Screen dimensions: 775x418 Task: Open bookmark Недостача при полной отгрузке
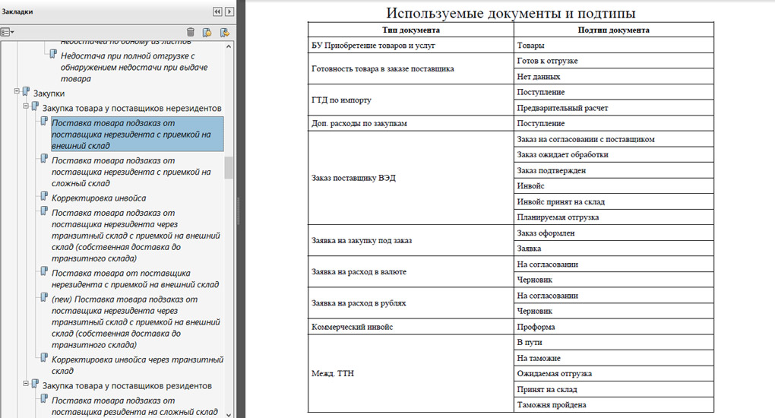[x=134, y=68]
